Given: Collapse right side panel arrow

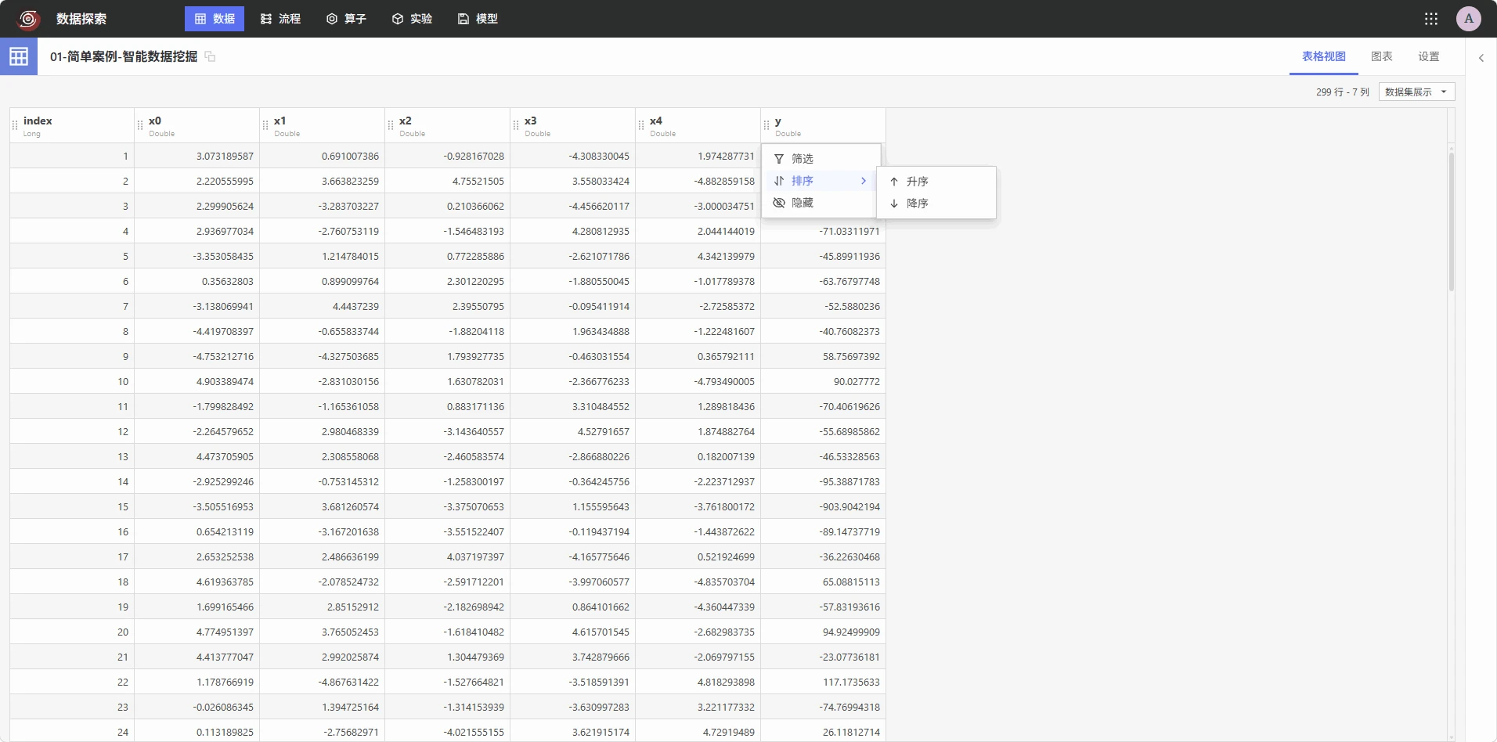Looking at the screenshot, I should tap(1481, 58).
